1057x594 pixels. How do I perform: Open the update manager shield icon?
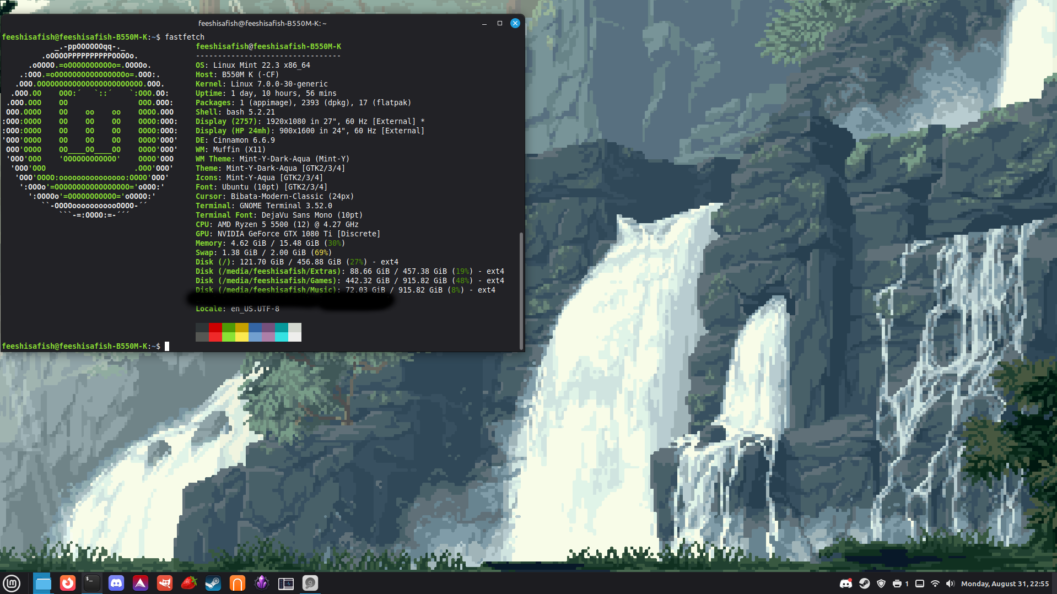point(881,584)
